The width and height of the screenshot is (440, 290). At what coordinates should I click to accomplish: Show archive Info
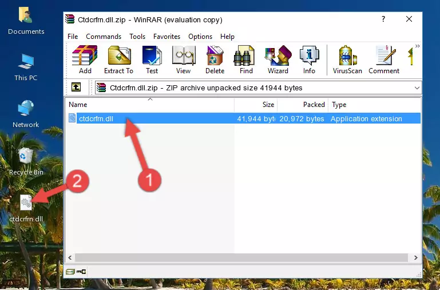click(309, 59)
